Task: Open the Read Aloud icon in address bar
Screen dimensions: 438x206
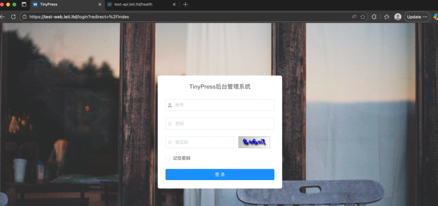Action: pyautogui.click(x=354, y=17)
